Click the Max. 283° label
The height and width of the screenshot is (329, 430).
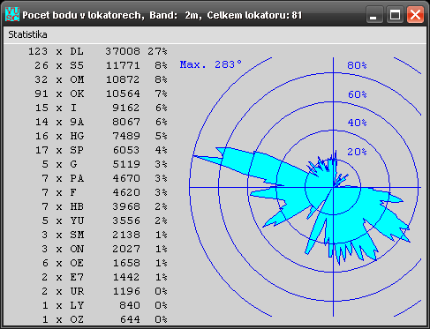click(211, 64)
